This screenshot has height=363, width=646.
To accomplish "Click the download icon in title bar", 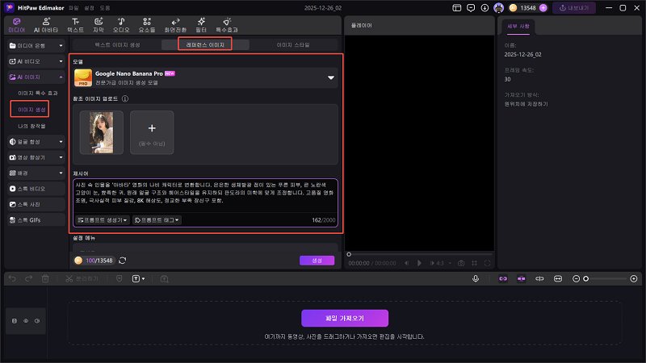I will pos(484,8).
